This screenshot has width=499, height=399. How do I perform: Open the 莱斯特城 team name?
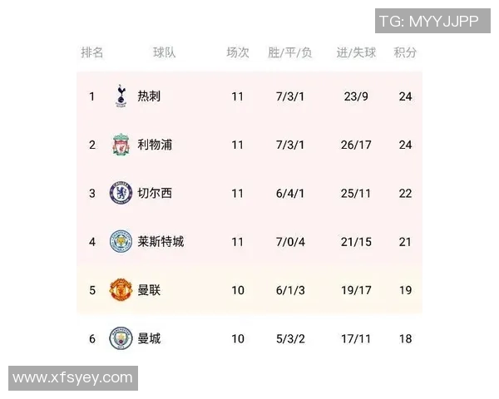point(161,242)
